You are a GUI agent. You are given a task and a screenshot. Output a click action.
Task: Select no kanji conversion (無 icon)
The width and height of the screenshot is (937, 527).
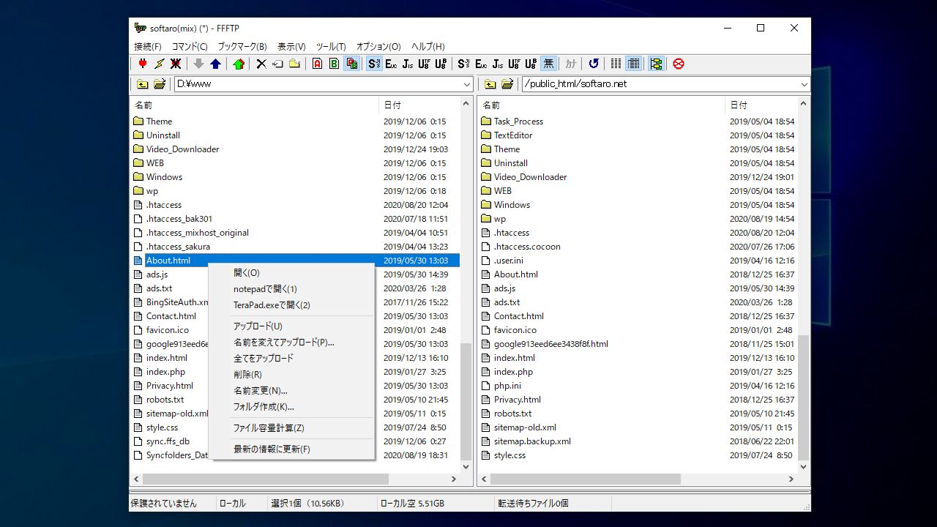[548, 64]
